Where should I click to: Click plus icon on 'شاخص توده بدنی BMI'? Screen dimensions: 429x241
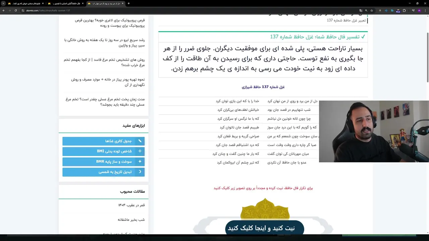(x=140, y=151)
